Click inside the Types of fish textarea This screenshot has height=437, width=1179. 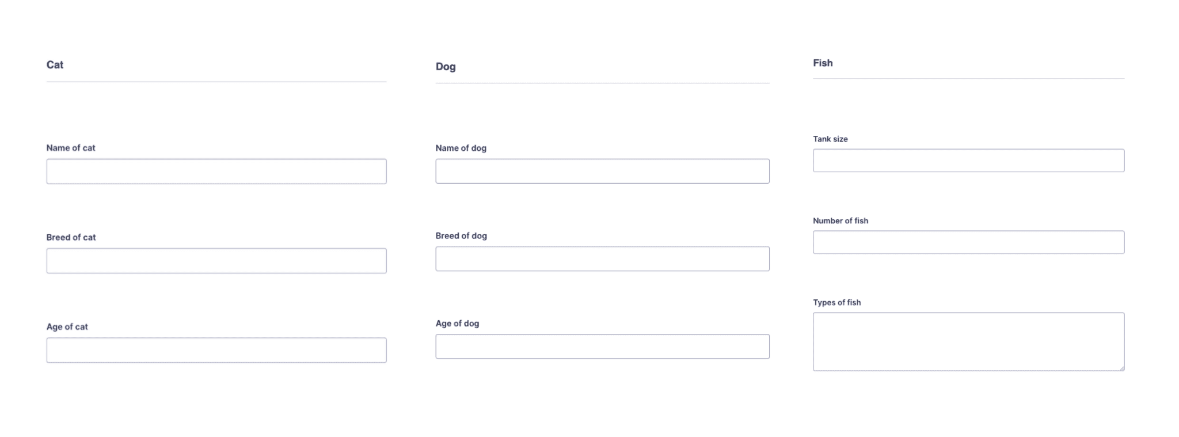coord(968,341)
